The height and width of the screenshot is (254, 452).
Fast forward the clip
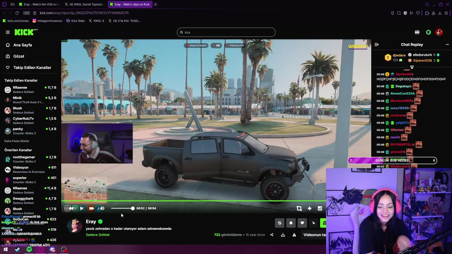[91, 208]
